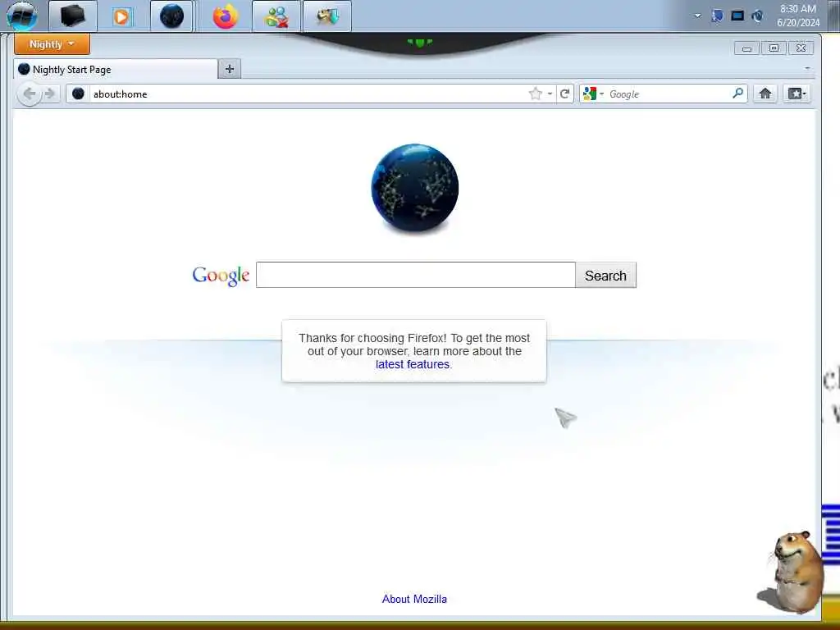The width and height of the screenshot is (840, 630).
Task: Go back with the back arrow
Action: (29, 94)
